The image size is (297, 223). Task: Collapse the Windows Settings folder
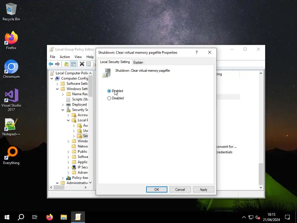pyautogui.click(x=57, y=89)
